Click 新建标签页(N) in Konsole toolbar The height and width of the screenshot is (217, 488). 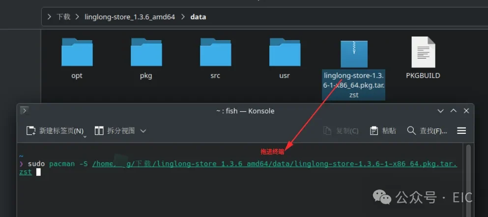click(55, 130)
